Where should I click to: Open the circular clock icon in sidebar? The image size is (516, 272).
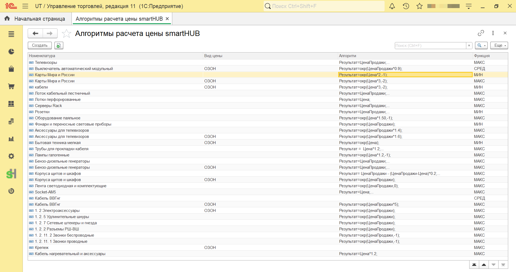tap(11, 191)
